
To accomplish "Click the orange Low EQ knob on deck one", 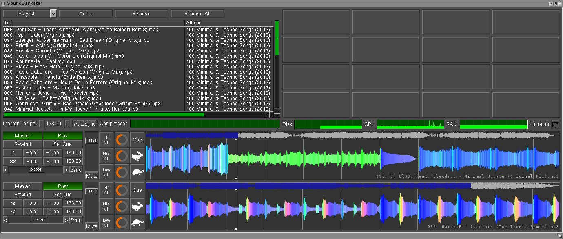I will pyautogui.click(x=122, y=172).
